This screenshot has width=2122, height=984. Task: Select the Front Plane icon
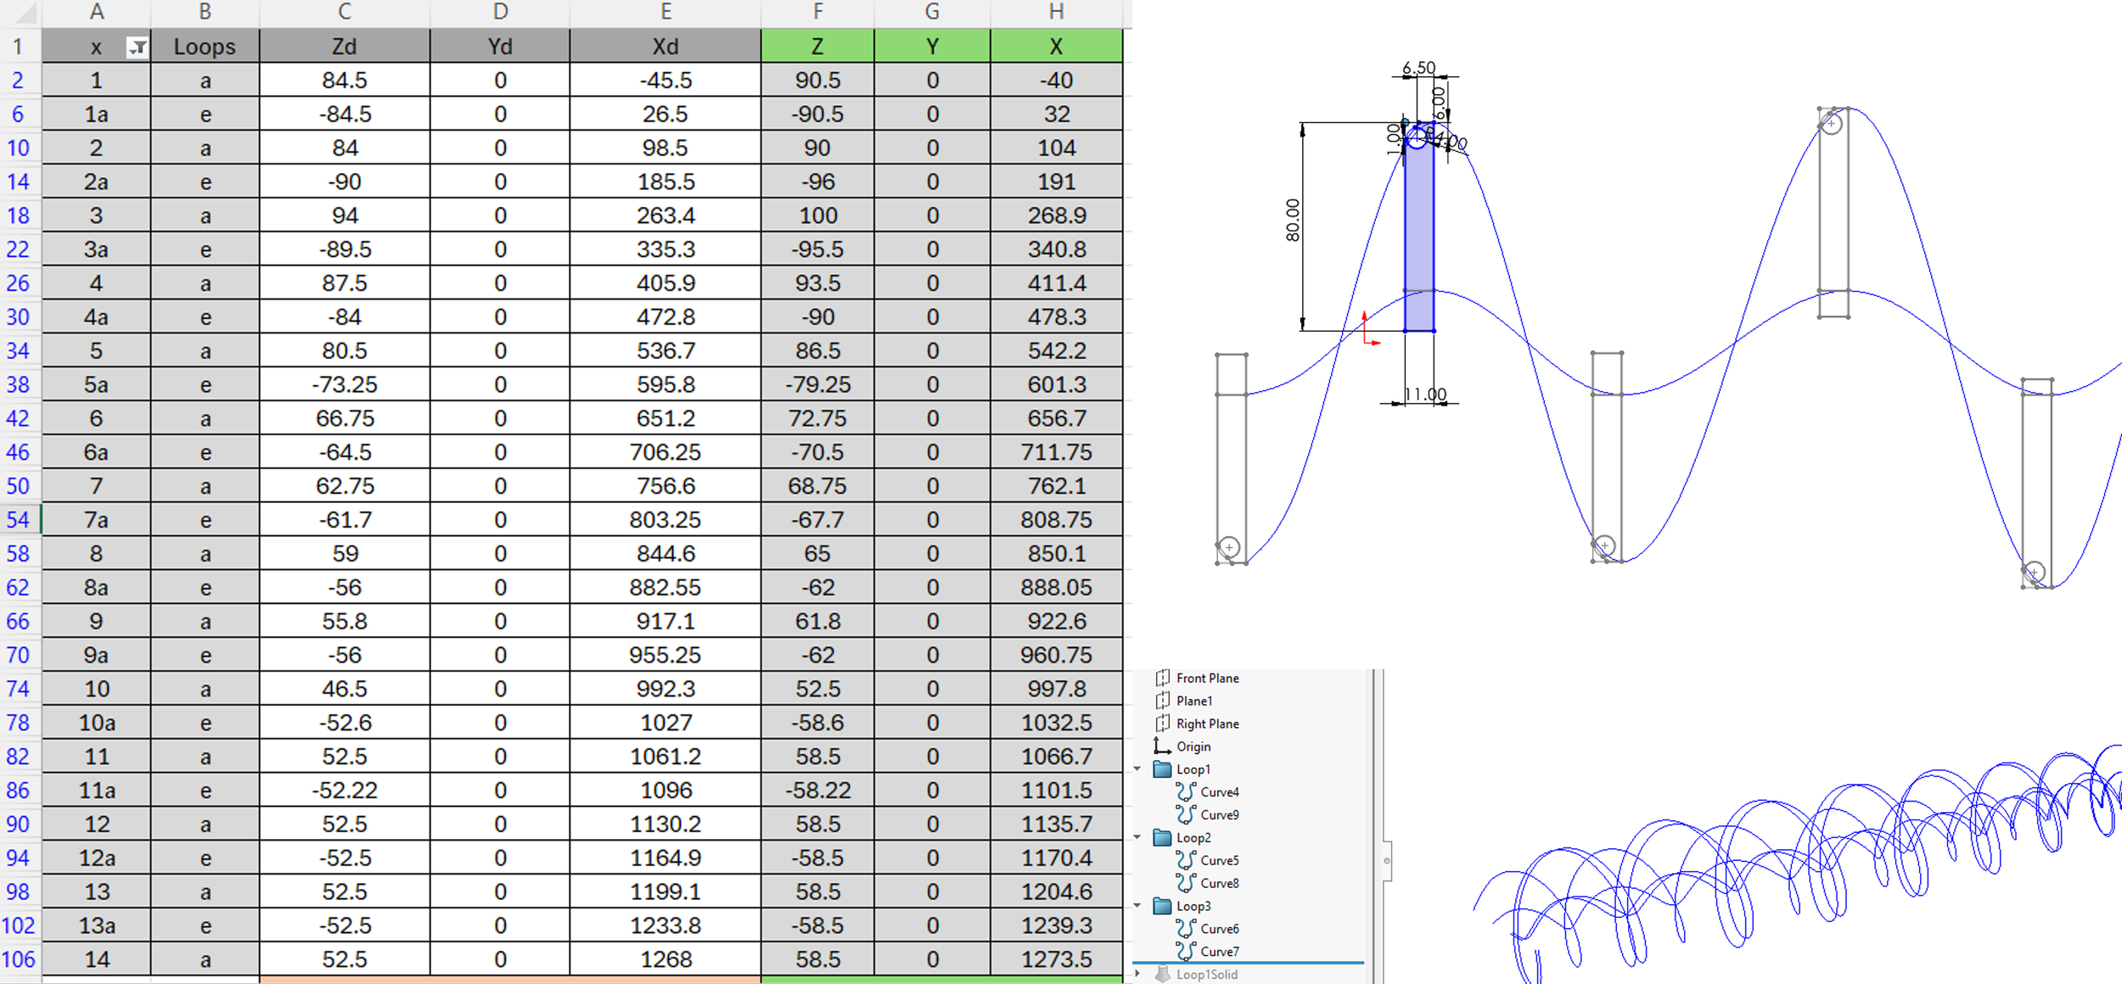[1162, 678]
